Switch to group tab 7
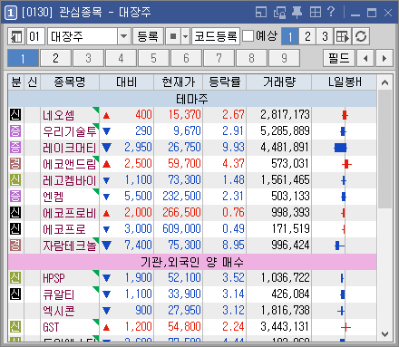 tap(219, 58)
